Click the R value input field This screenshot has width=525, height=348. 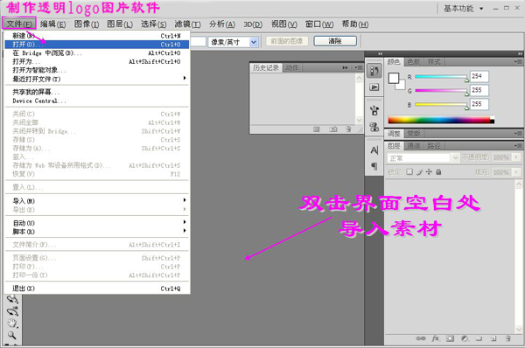(479, 76)
